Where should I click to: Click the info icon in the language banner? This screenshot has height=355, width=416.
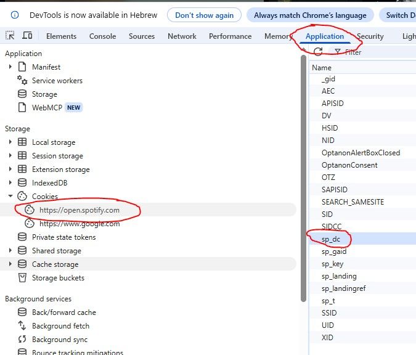15,15
